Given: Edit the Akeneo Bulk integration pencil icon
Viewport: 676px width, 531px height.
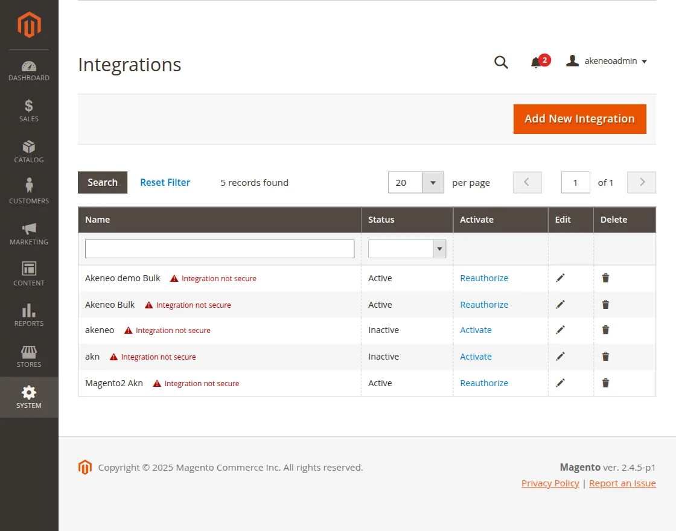Looking at the screenshot, I should point(561,304).
